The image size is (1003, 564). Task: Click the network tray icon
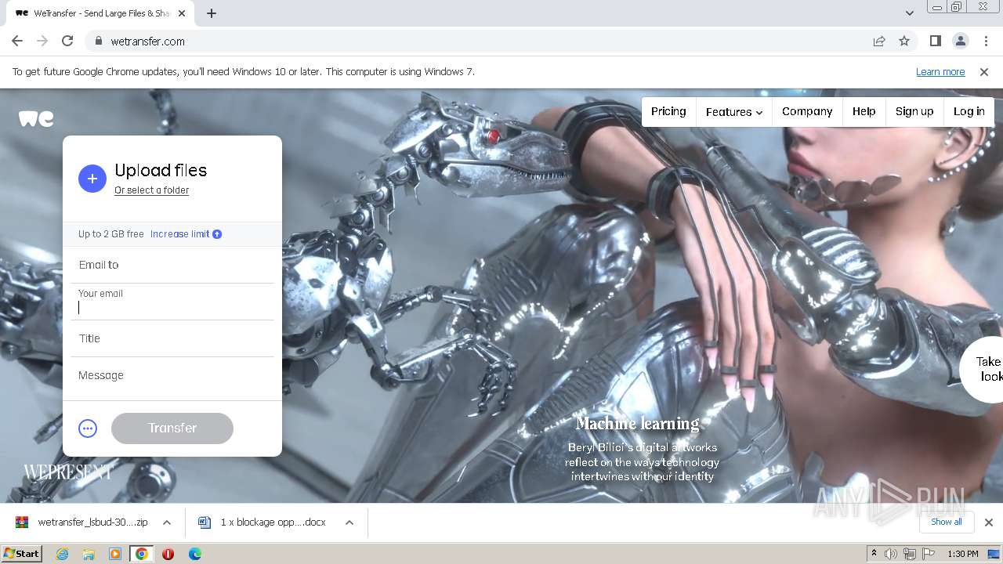pos(910,554)
